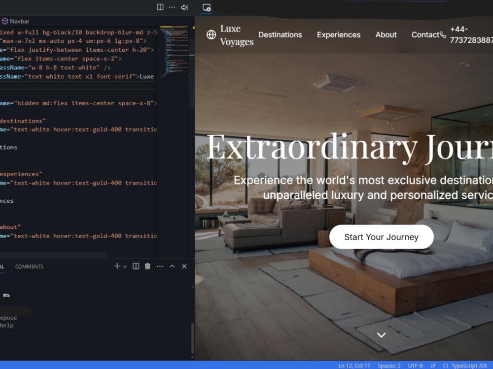Open the About nav link
493x369 pixels.
(x=386, y=35)
